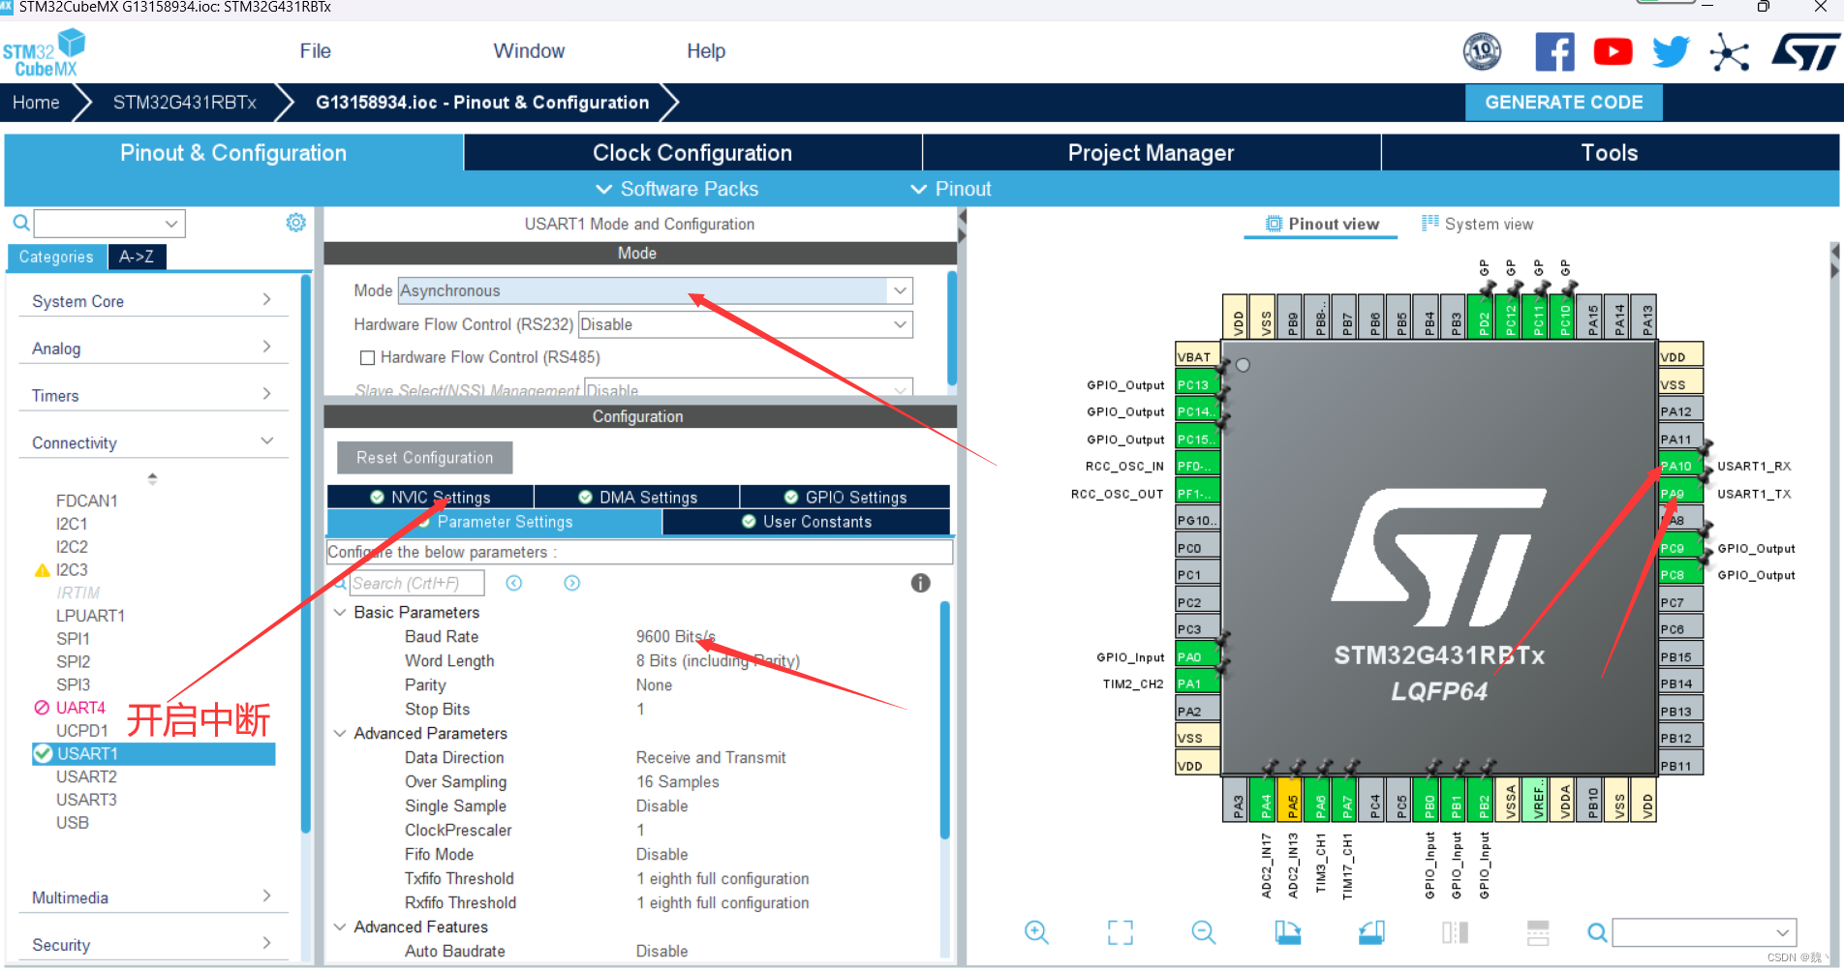The image size is (1844, 972).
Task: Open the categories settings gear
Action: (x=296, y=223)
